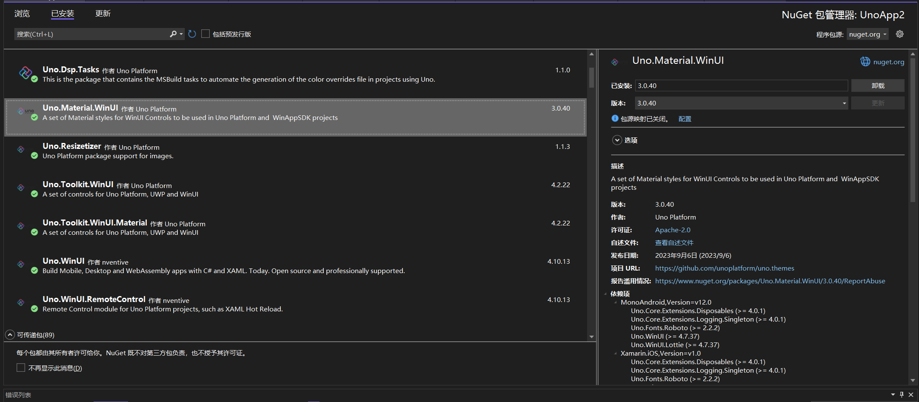The image size is (919, 402).
Task: Enable the 包括预发行版 checkbox
Action: click(205, 33)
